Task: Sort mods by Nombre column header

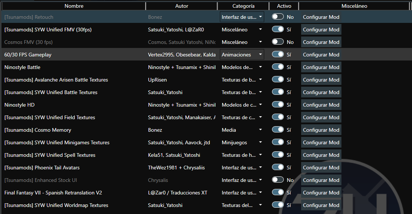Action: (x=74, y=6)
